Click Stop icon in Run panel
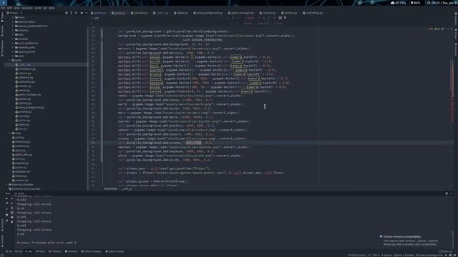 tap(6, 215)
